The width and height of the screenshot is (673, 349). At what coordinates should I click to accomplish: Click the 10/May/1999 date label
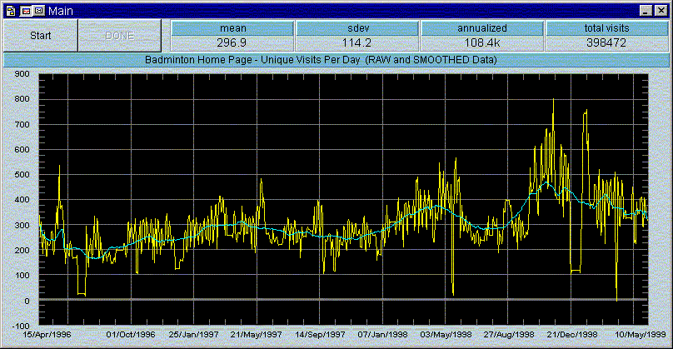641,334
